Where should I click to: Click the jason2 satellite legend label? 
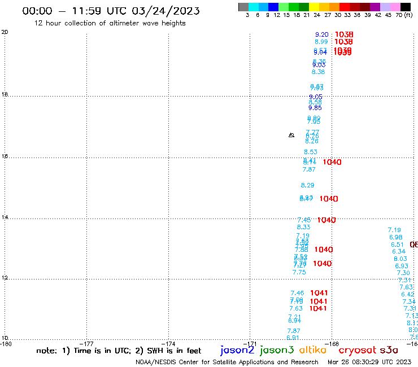pyautogui.click(x=237, y=350)
